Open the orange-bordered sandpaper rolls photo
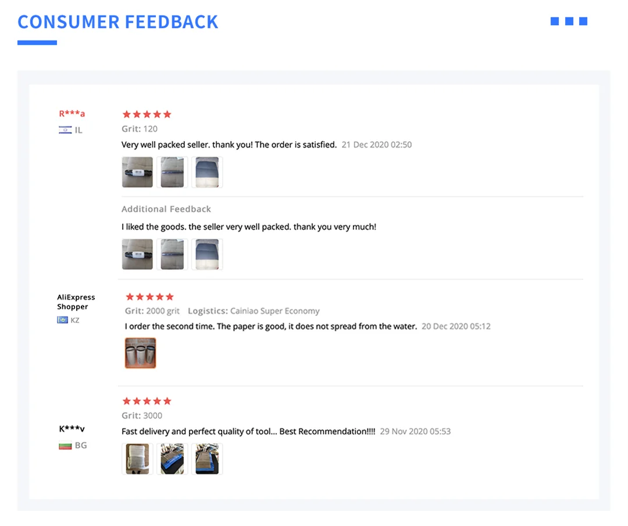The image size is (628, 526). click(x=141, y=353)
